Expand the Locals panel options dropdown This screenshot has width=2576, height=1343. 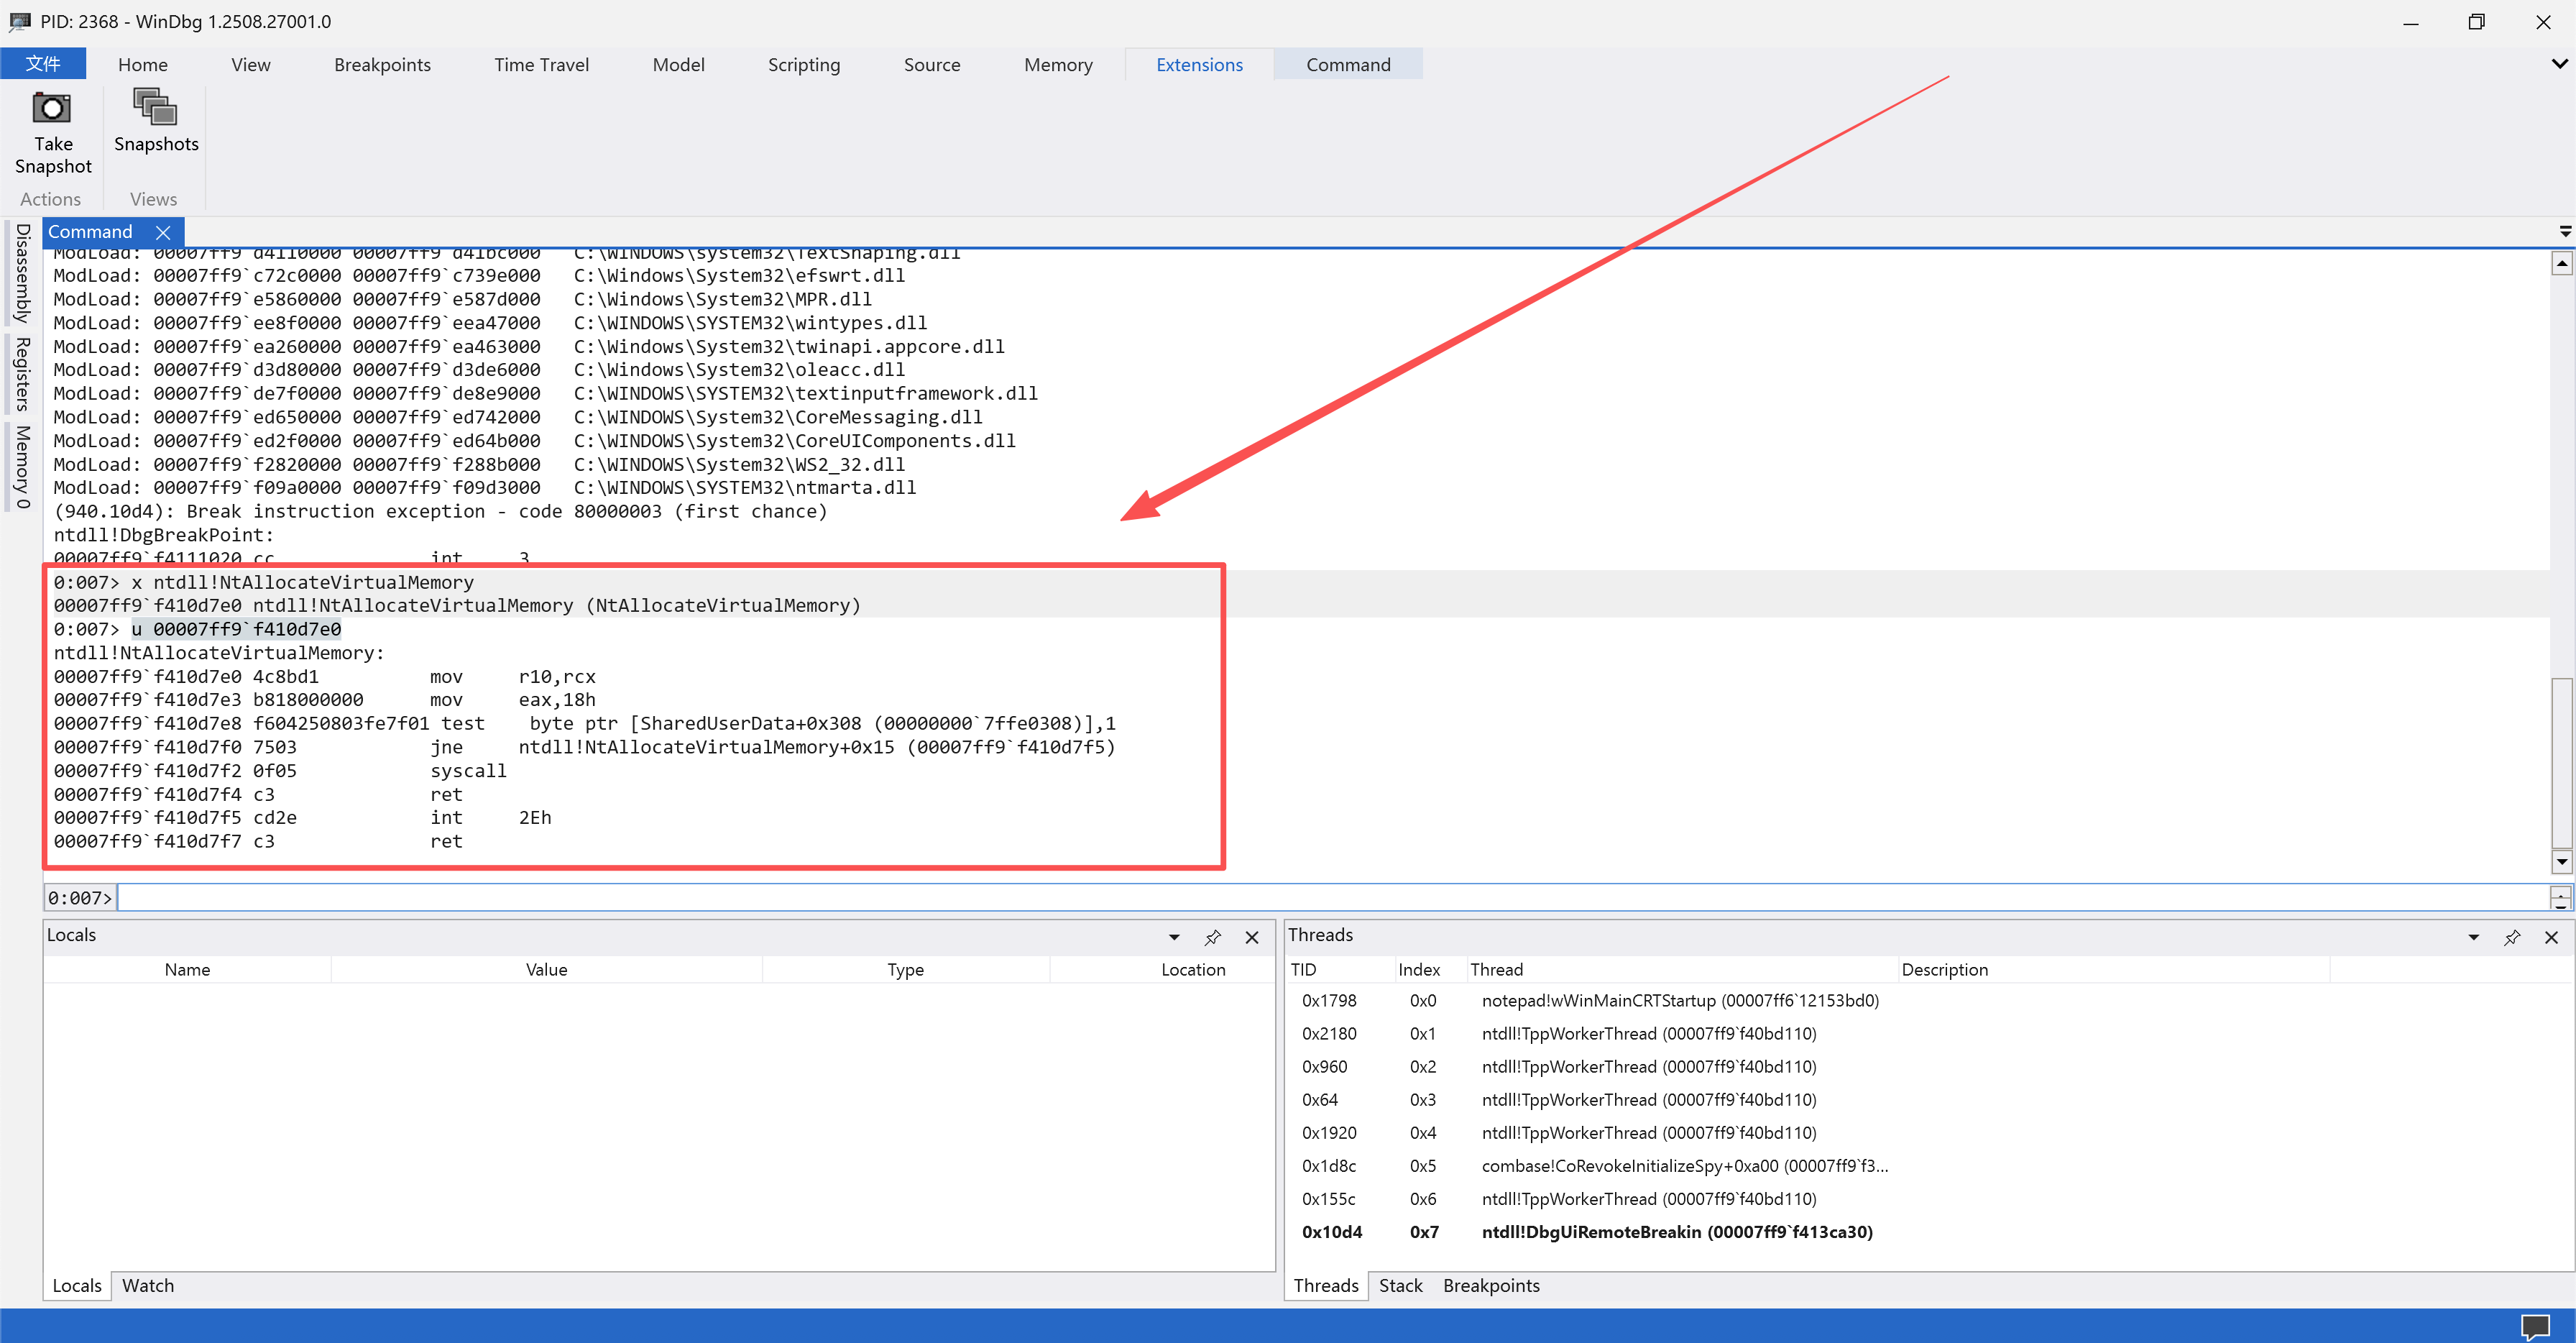click(1174, 937)
